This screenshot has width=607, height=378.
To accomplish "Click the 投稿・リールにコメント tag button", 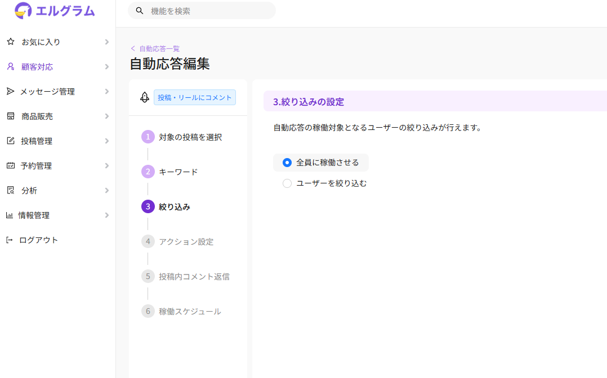I will 195,97.
